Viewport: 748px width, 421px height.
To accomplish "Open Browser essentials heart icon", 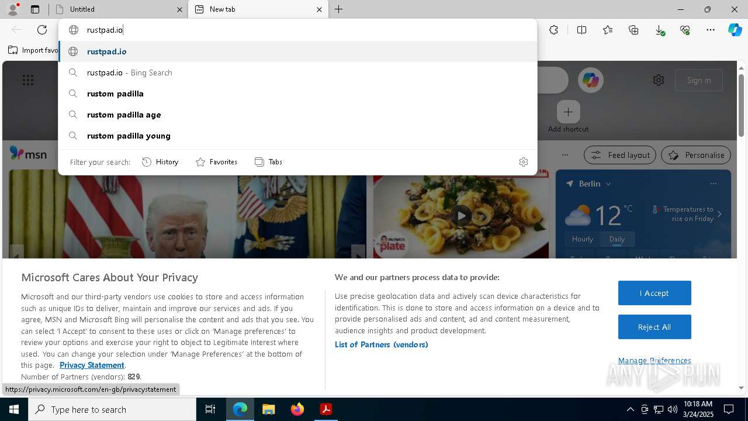I will [685, 30].
